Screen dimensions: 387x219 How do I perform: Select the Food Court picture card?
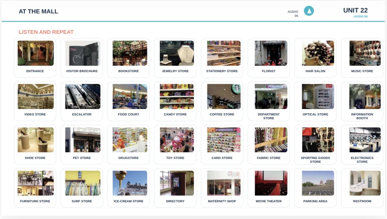(128, 101)
